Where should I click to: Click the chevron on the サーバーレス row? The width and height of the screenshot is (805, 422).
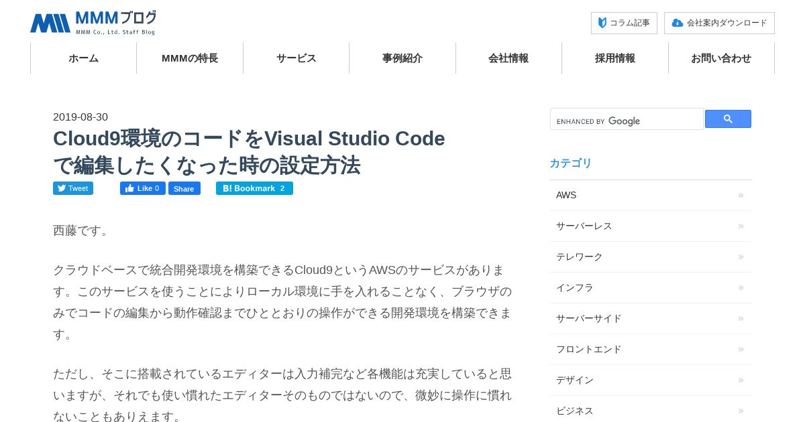(741, 226)
